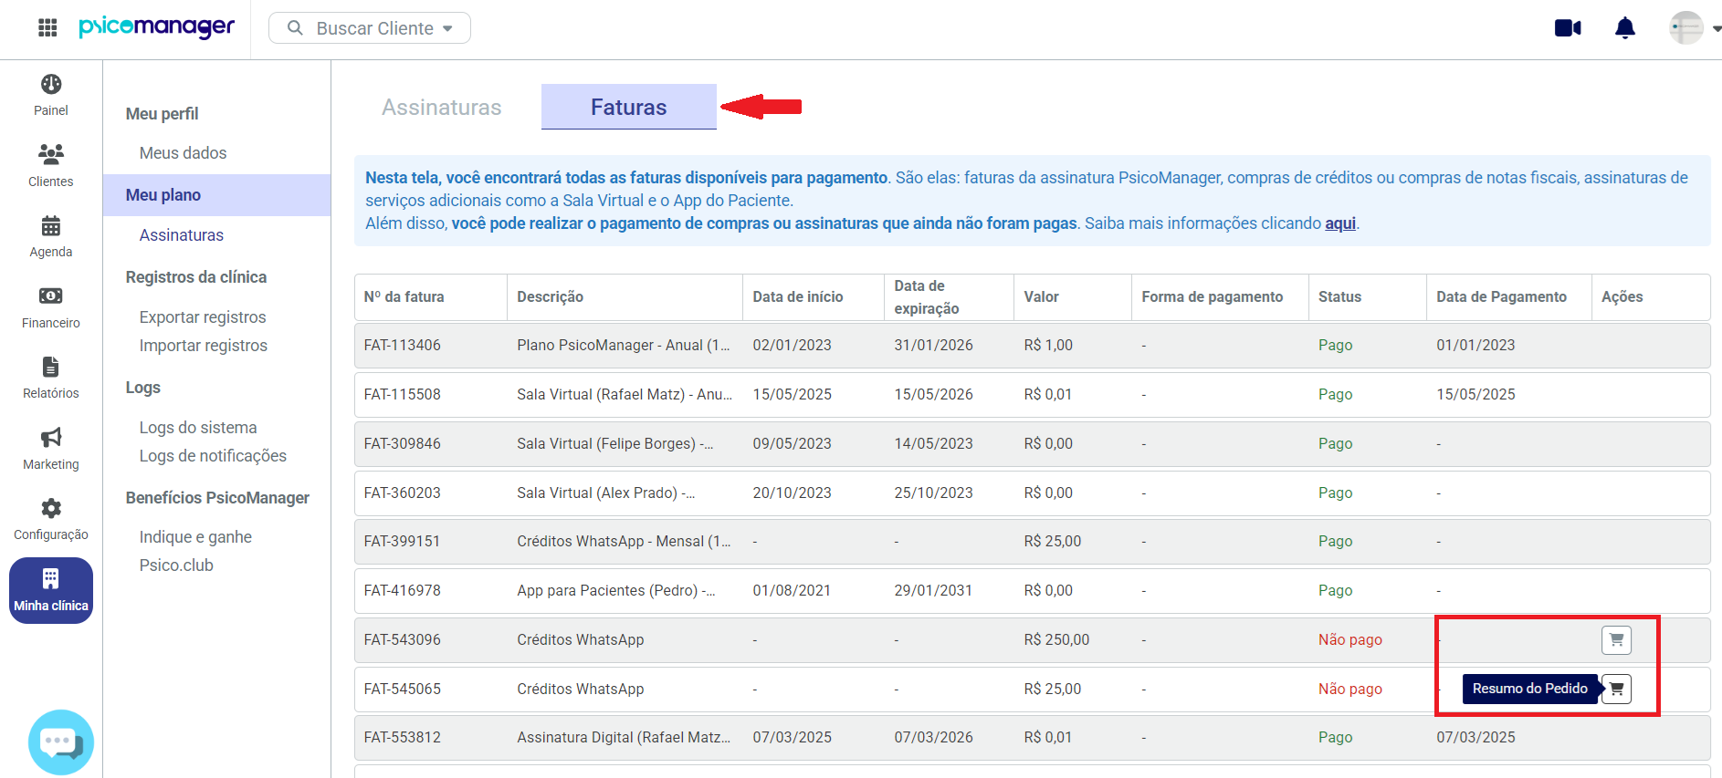
Task: Open Exportar registros
Action: click(203, 317)
